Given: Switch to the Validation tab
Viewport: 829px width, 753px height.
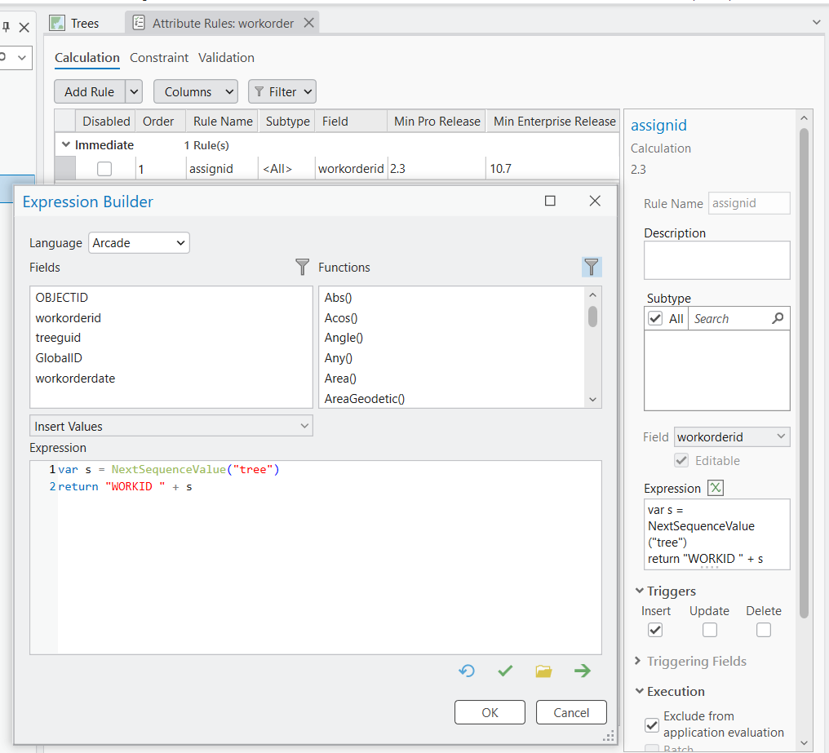Looking at the screenshot, I should (226, 58).
